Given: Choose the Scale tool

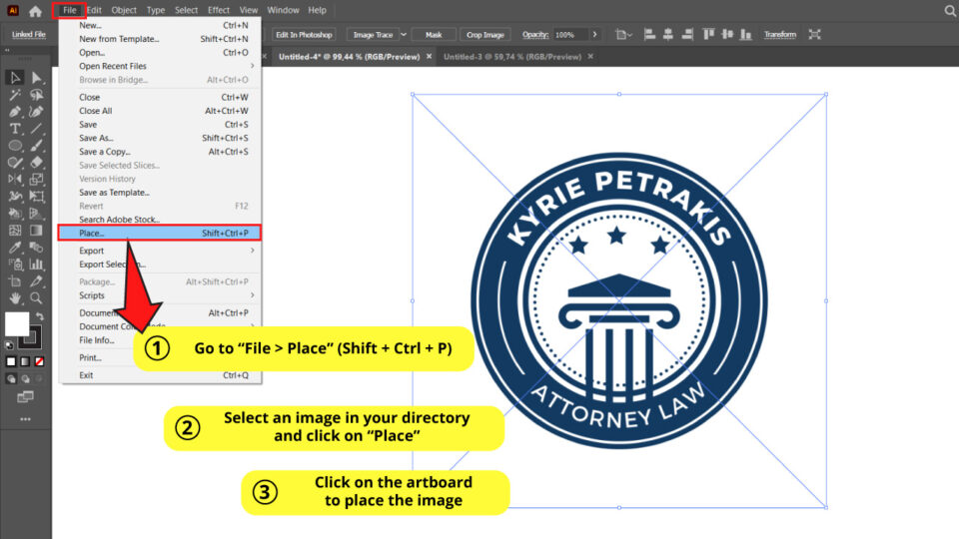Looking at the screenshot, I should (x=37, y=179).
